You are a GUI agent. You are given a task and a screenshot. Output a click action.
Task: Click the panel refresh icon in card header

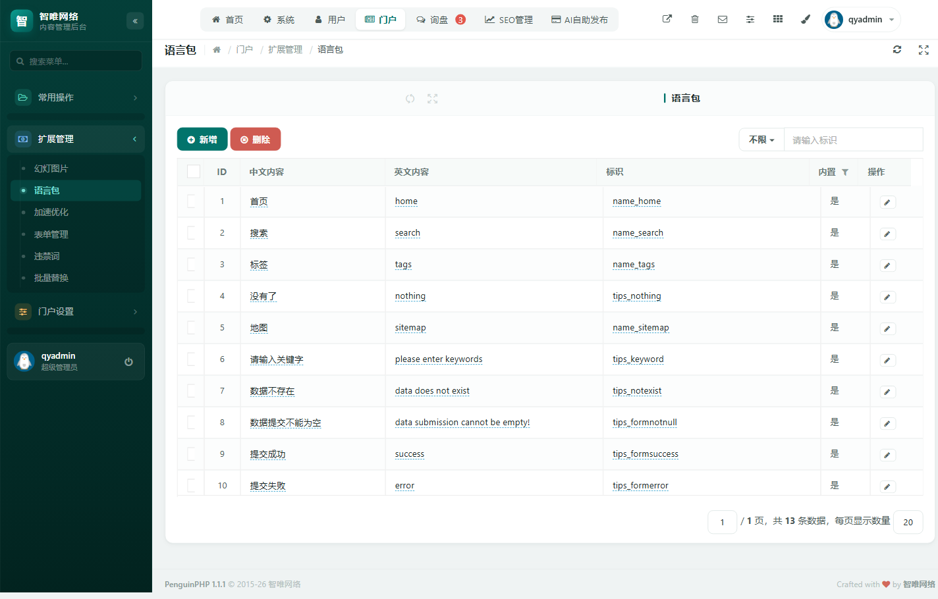click(410, 99)
